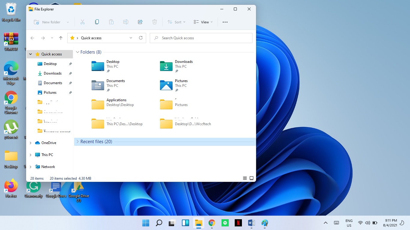Image resolution: width=410 pixels, height=230 pixels.
Task: Collapse the Folders (8) section
Action: coord(77,52)
